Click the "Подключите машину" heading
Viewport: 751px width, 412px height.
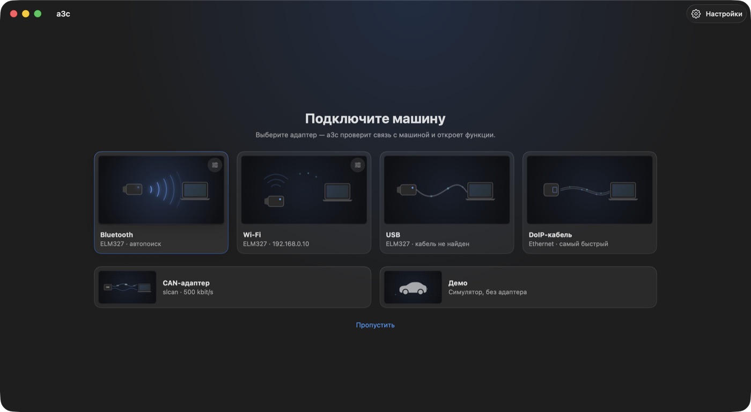coord(376,119)
